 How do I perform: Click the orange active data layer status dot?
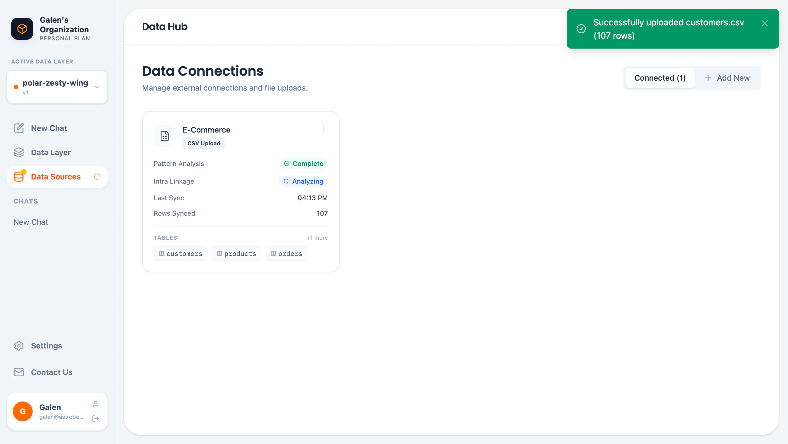pos(16,87)
